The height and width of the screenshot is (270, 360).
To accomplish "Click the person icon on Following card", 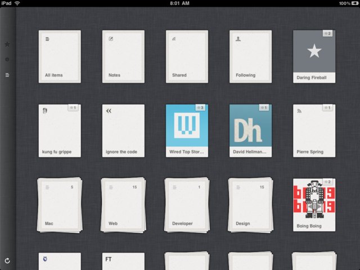I will pos(238,39).
